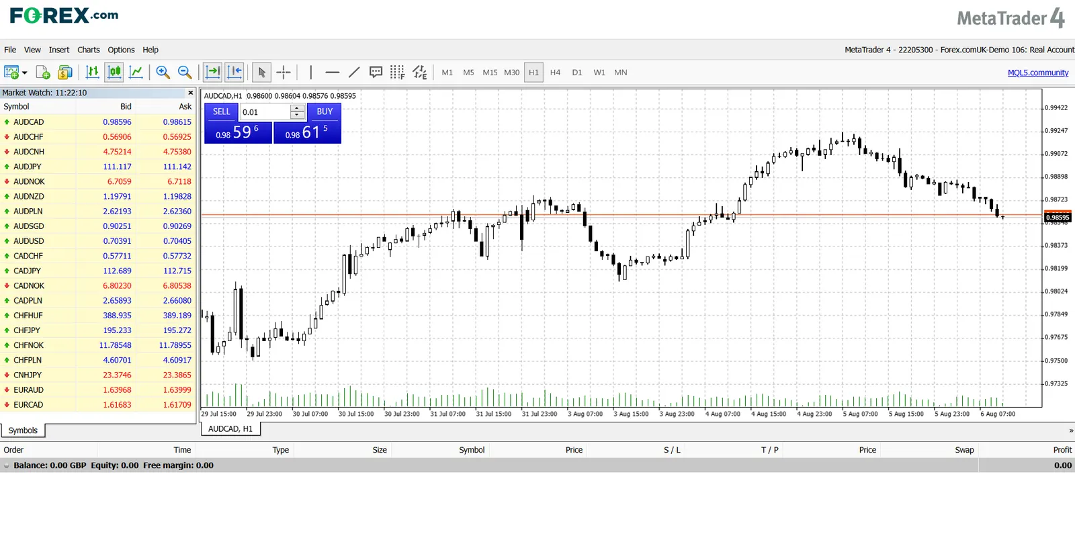The width and height of the screenshot is (1075, 550).
Task: Select AUDJPY row in Market Watch
Action: click(x=98, y=167)
